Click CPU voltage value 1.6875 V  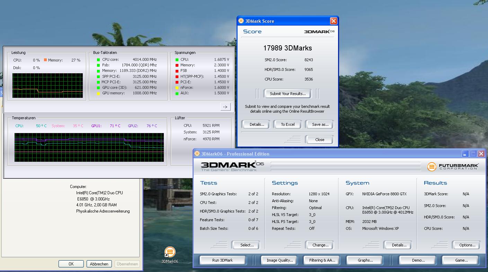click(221, 60)
